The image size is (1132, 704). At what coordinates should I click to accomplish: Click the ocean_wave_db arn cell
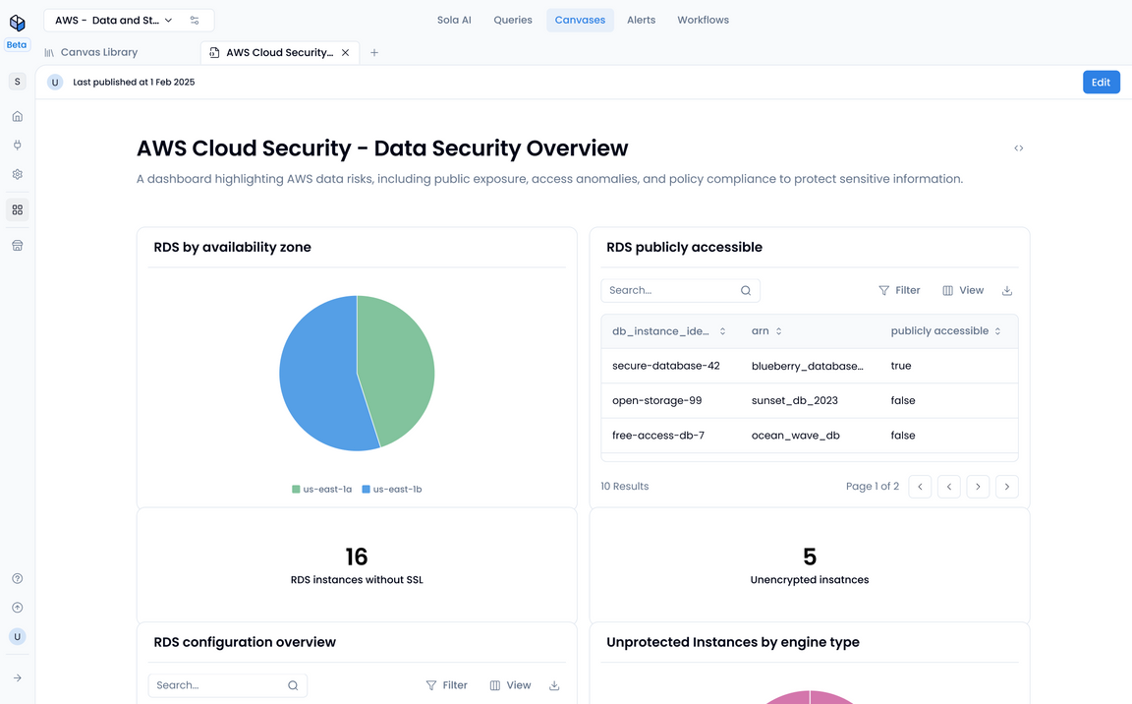(796, 436)
